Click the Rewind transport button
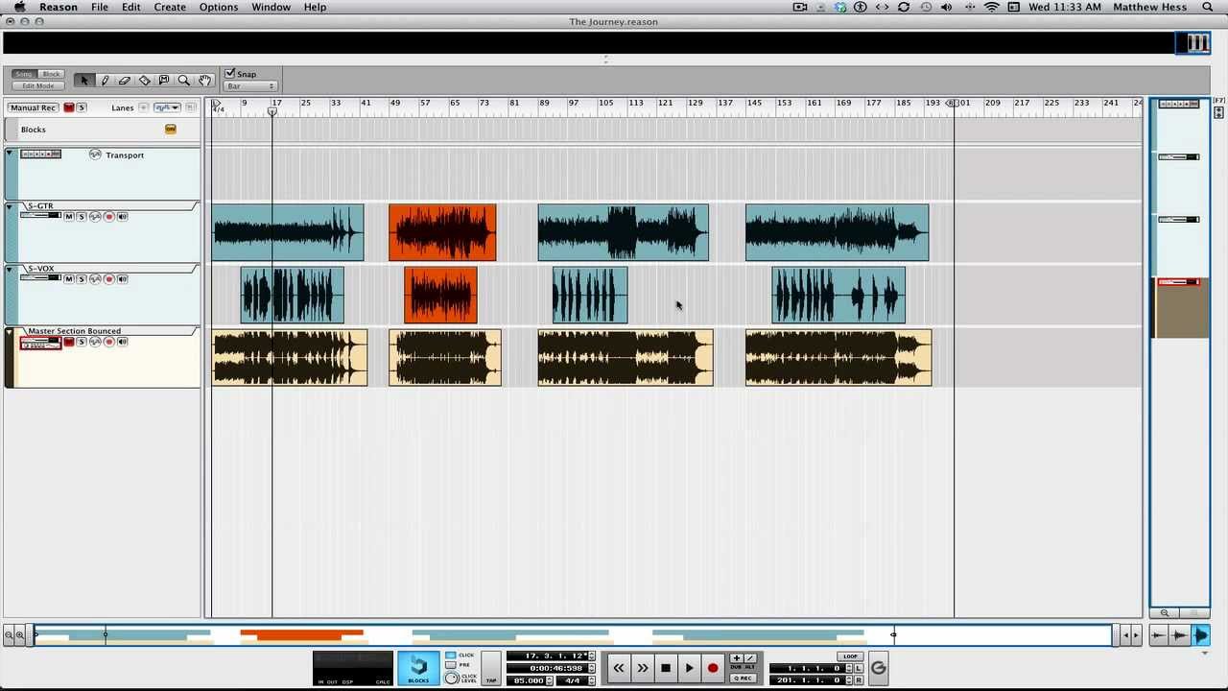1228x691 pixels. coord(619,668)
